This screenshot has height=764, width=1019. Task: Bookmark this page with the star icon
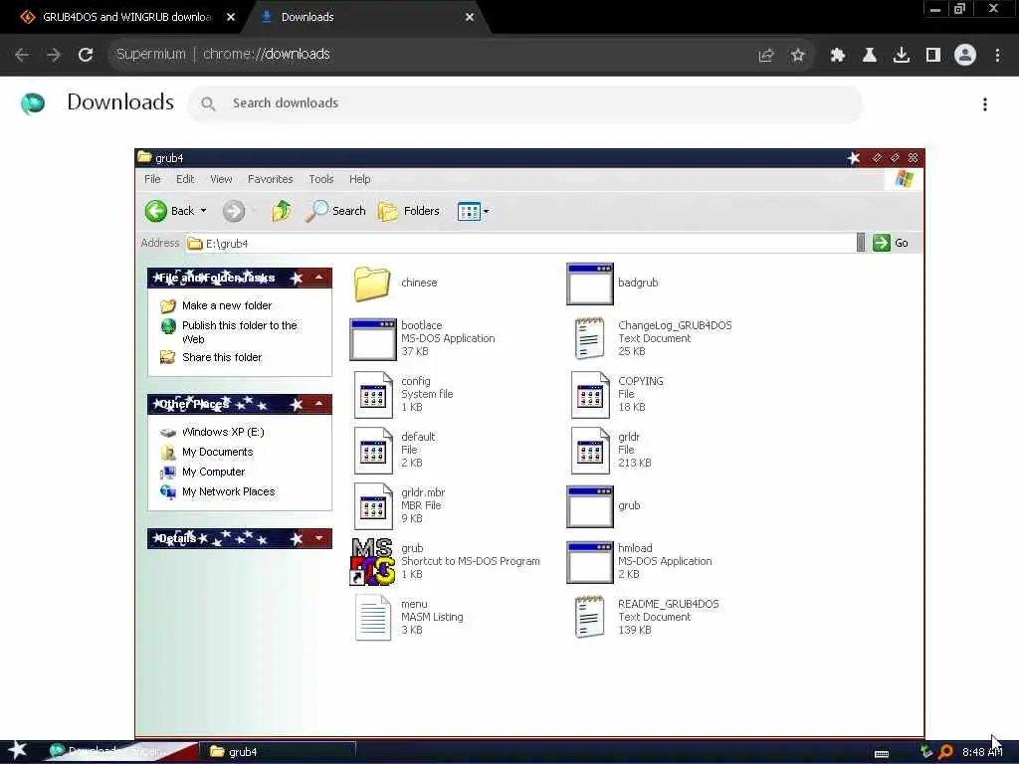[x=797, y=56]
